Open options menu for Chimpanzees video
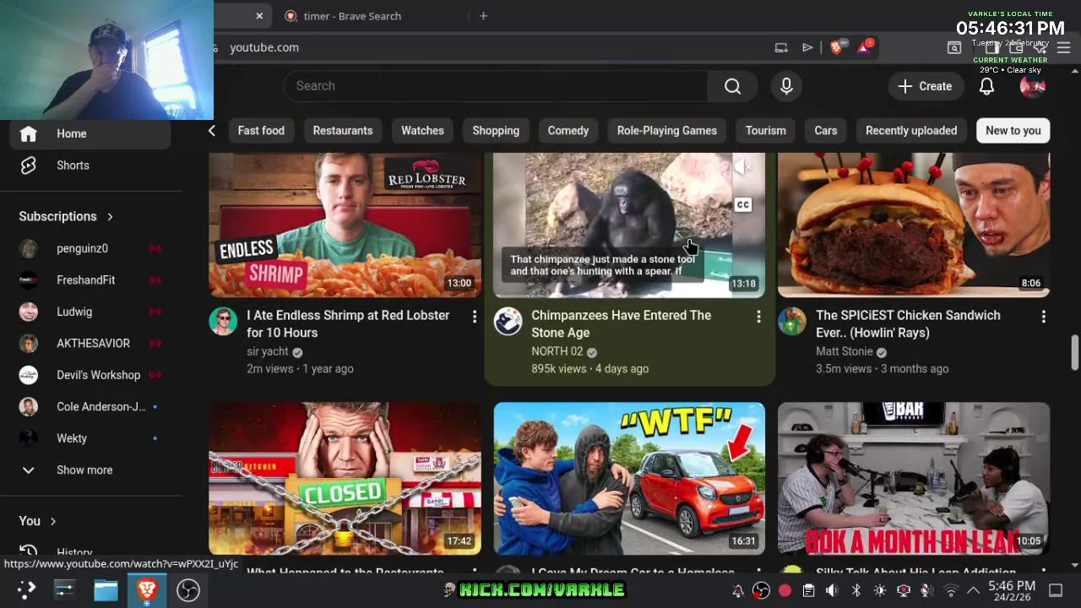The width and height of the screenshot is (1081, 608). click(758, 317)
